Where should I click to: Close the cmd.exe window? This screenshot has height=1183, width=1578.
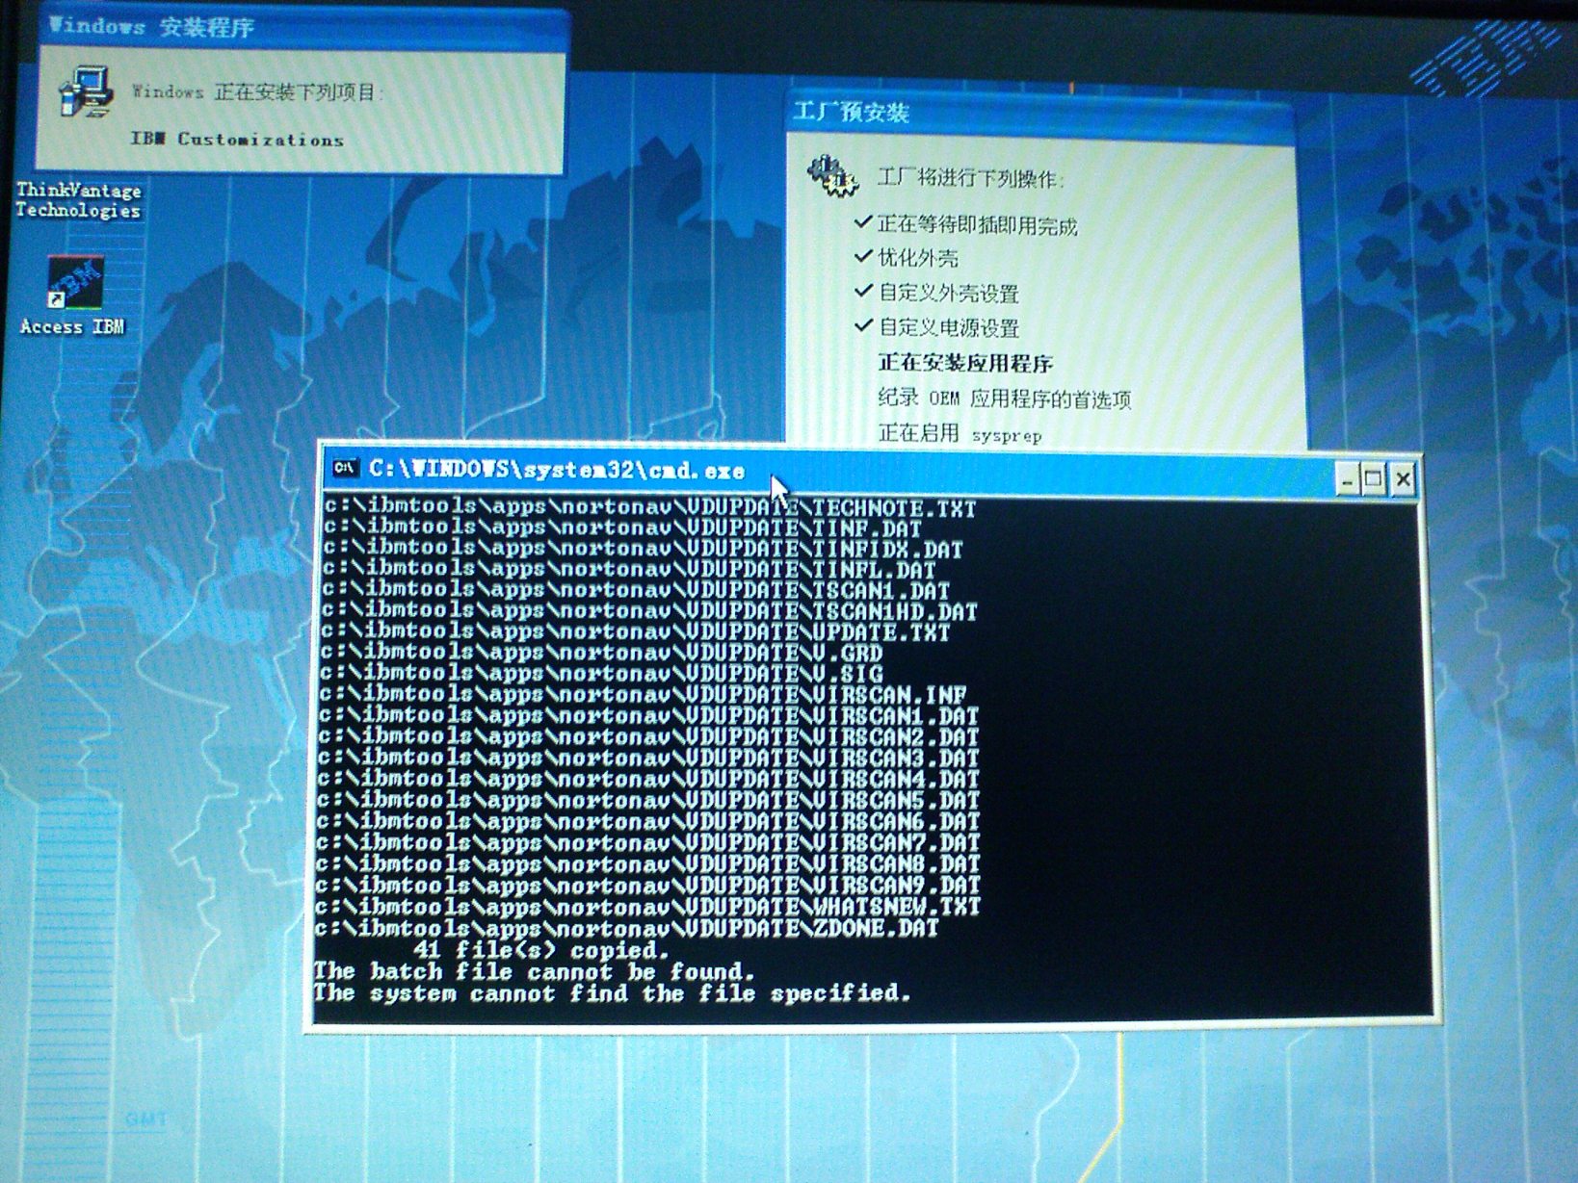tap(1403, 478)
